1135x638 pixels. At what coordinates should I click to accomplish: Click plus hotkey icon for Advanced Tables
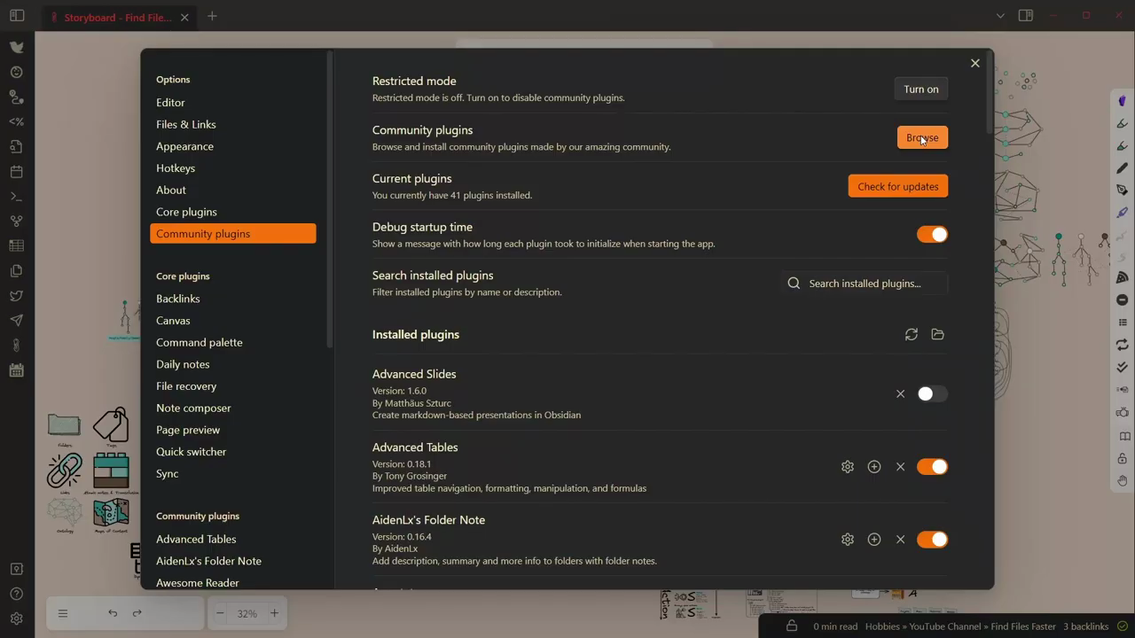coord(874,466)
